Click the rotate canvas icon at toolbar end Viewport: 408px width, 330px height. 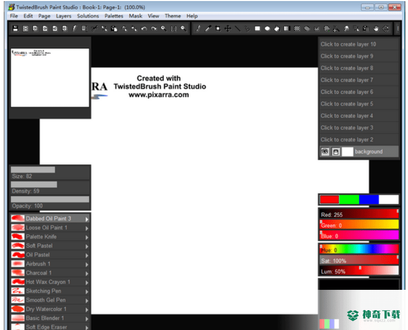[x=386, y=28]
